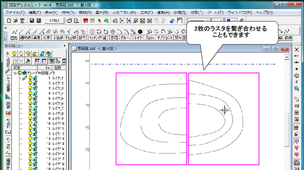This screenshot has width=304, height=170.
Task: Open the line width dropdown in toolbar
Action: (221, 20)
